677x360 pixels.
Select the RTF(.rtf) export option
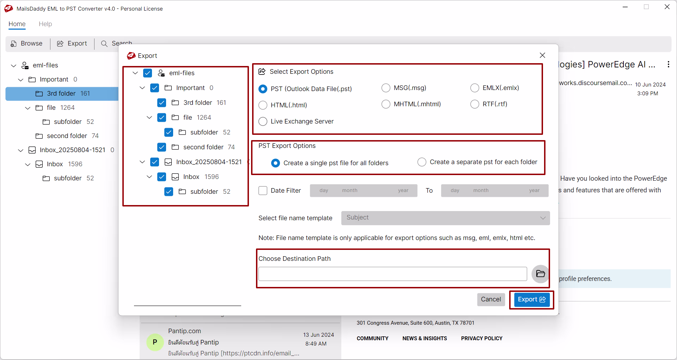pyautogui.click(x=475, y=104)
